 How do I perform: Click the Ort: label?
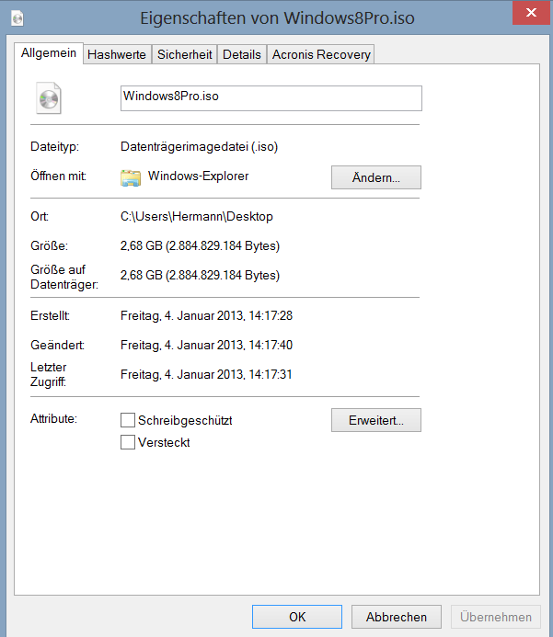(40, 217)
